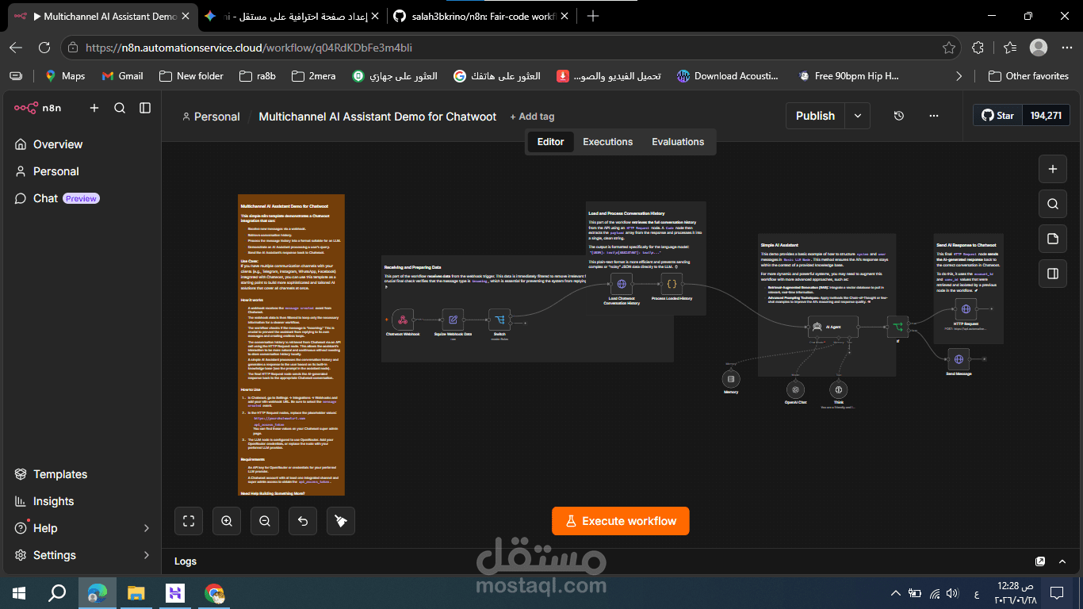Switch to the Editor tab

[x=550, y=142]
